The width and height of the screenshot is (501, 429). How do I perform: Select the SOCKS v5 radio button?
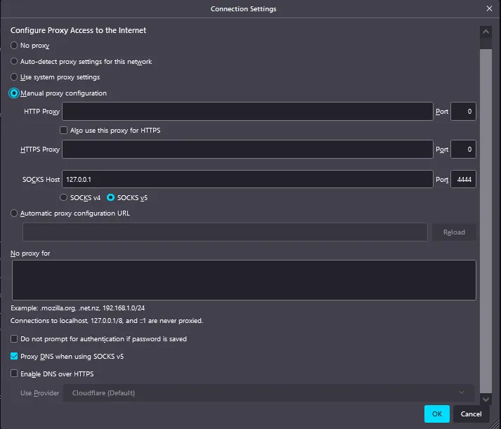click(111, 198)
